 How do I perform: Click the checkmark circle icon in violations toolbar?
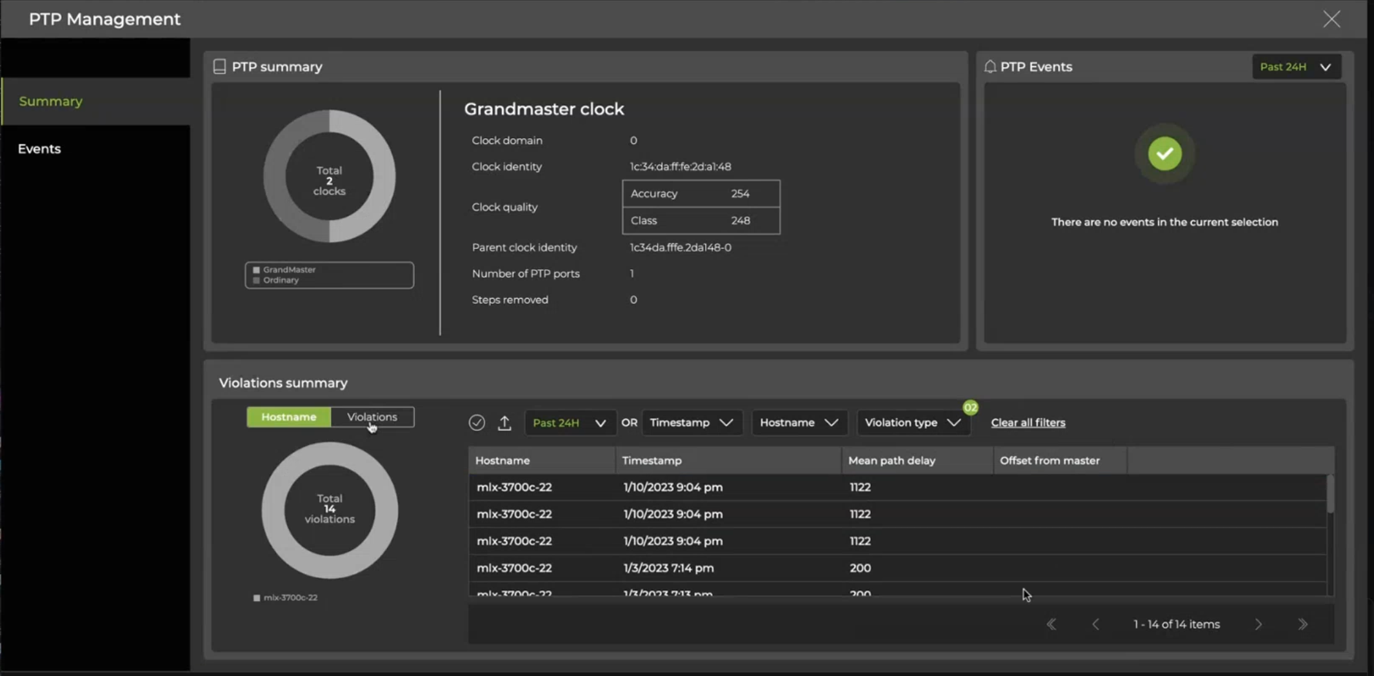477,422
